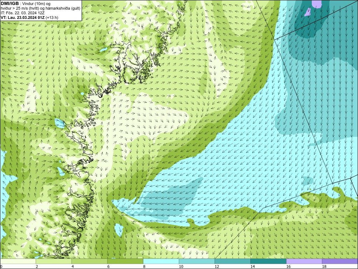This screenshot has width=358, height=269.
Task: Click the hviður > 25 m/s description line
Action: [x=40, y=9]
